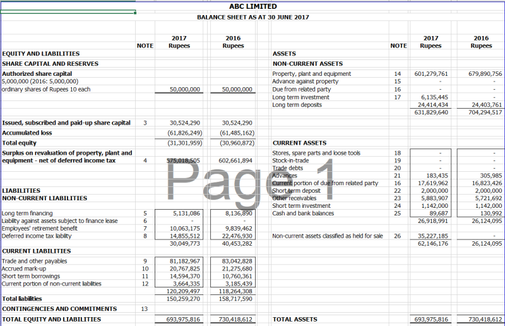Select the value 679,890,756
505x326 pixels.
[x=485, y=73]
